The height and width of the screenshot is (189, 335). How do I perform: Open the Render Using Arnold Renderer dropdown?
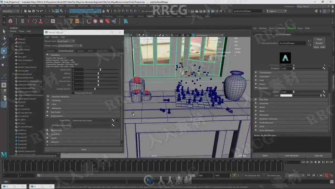70,46
